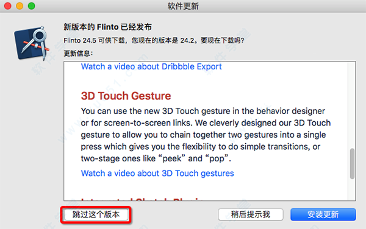Skip this version via 跳过这个版本

(96, 214)
